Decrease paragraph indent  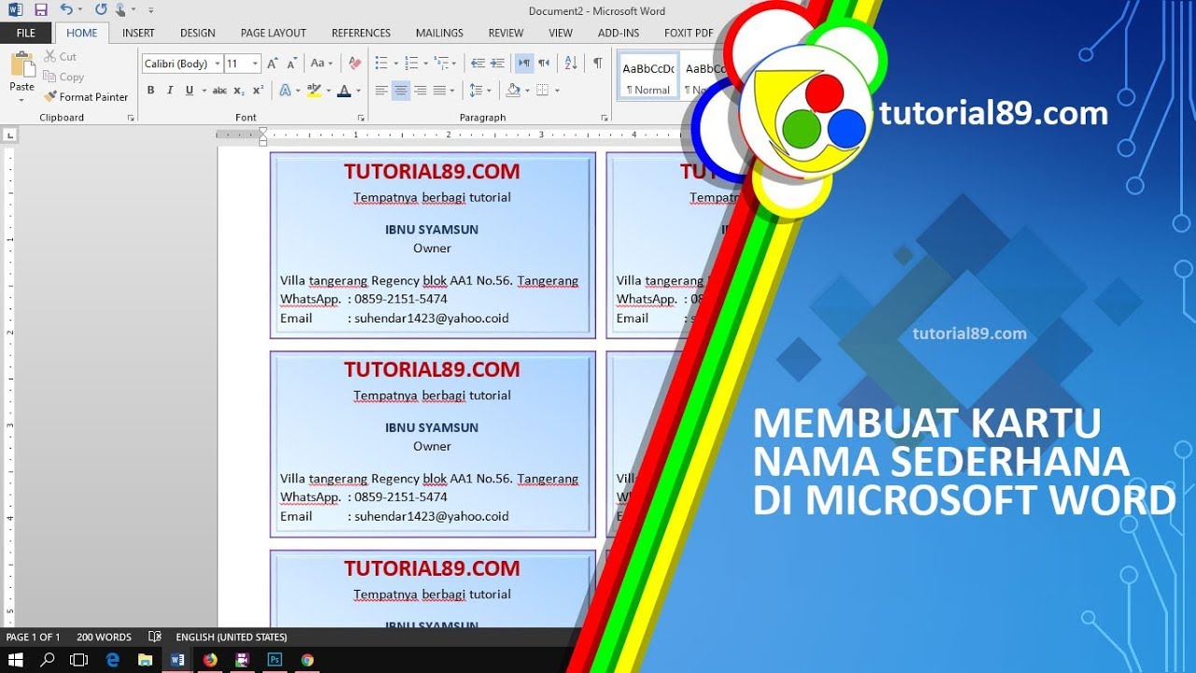click(477, 64)
